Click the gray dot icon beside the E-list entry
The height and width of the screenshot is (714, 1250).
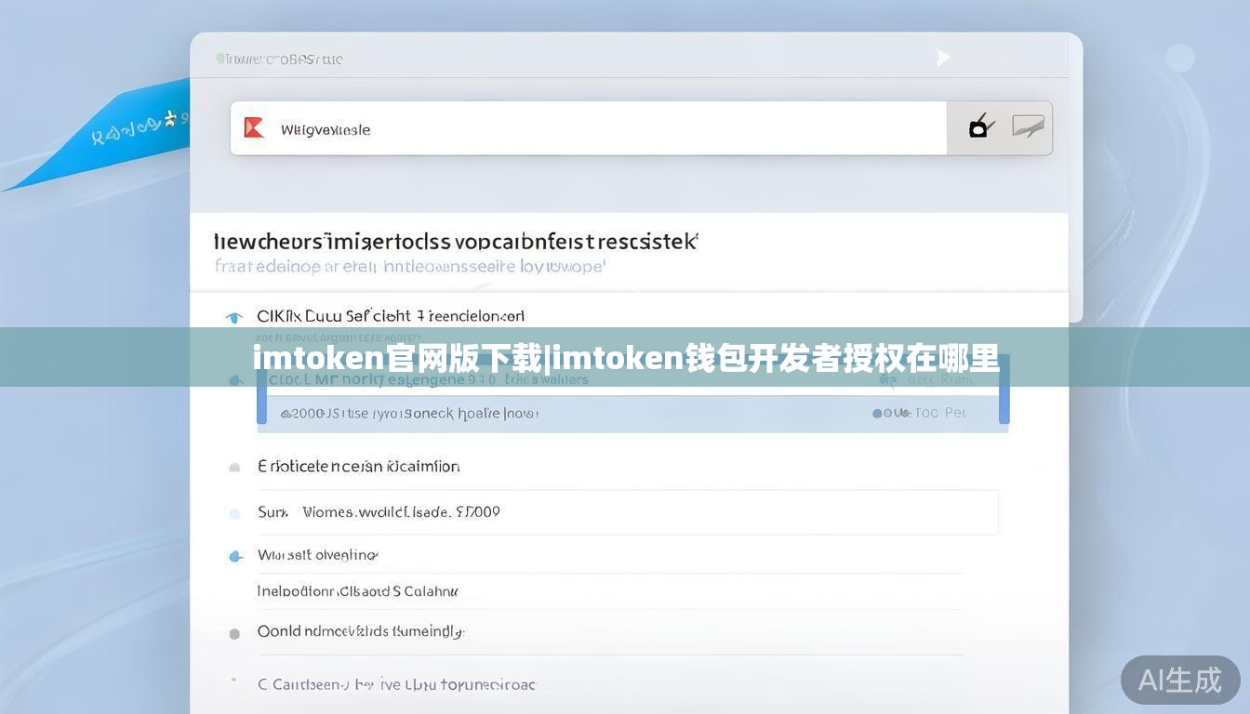234,467
